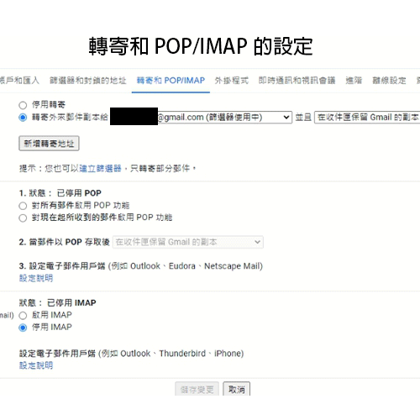Select the 停用轉寄 radio button
The image size is (420, 420).
23,105
